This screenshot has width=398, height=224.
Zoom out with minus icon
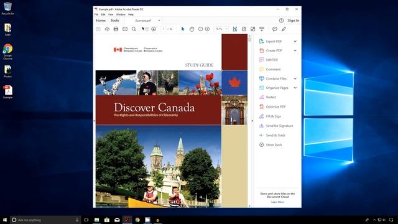pyautogui.click(x=200, y=29)
